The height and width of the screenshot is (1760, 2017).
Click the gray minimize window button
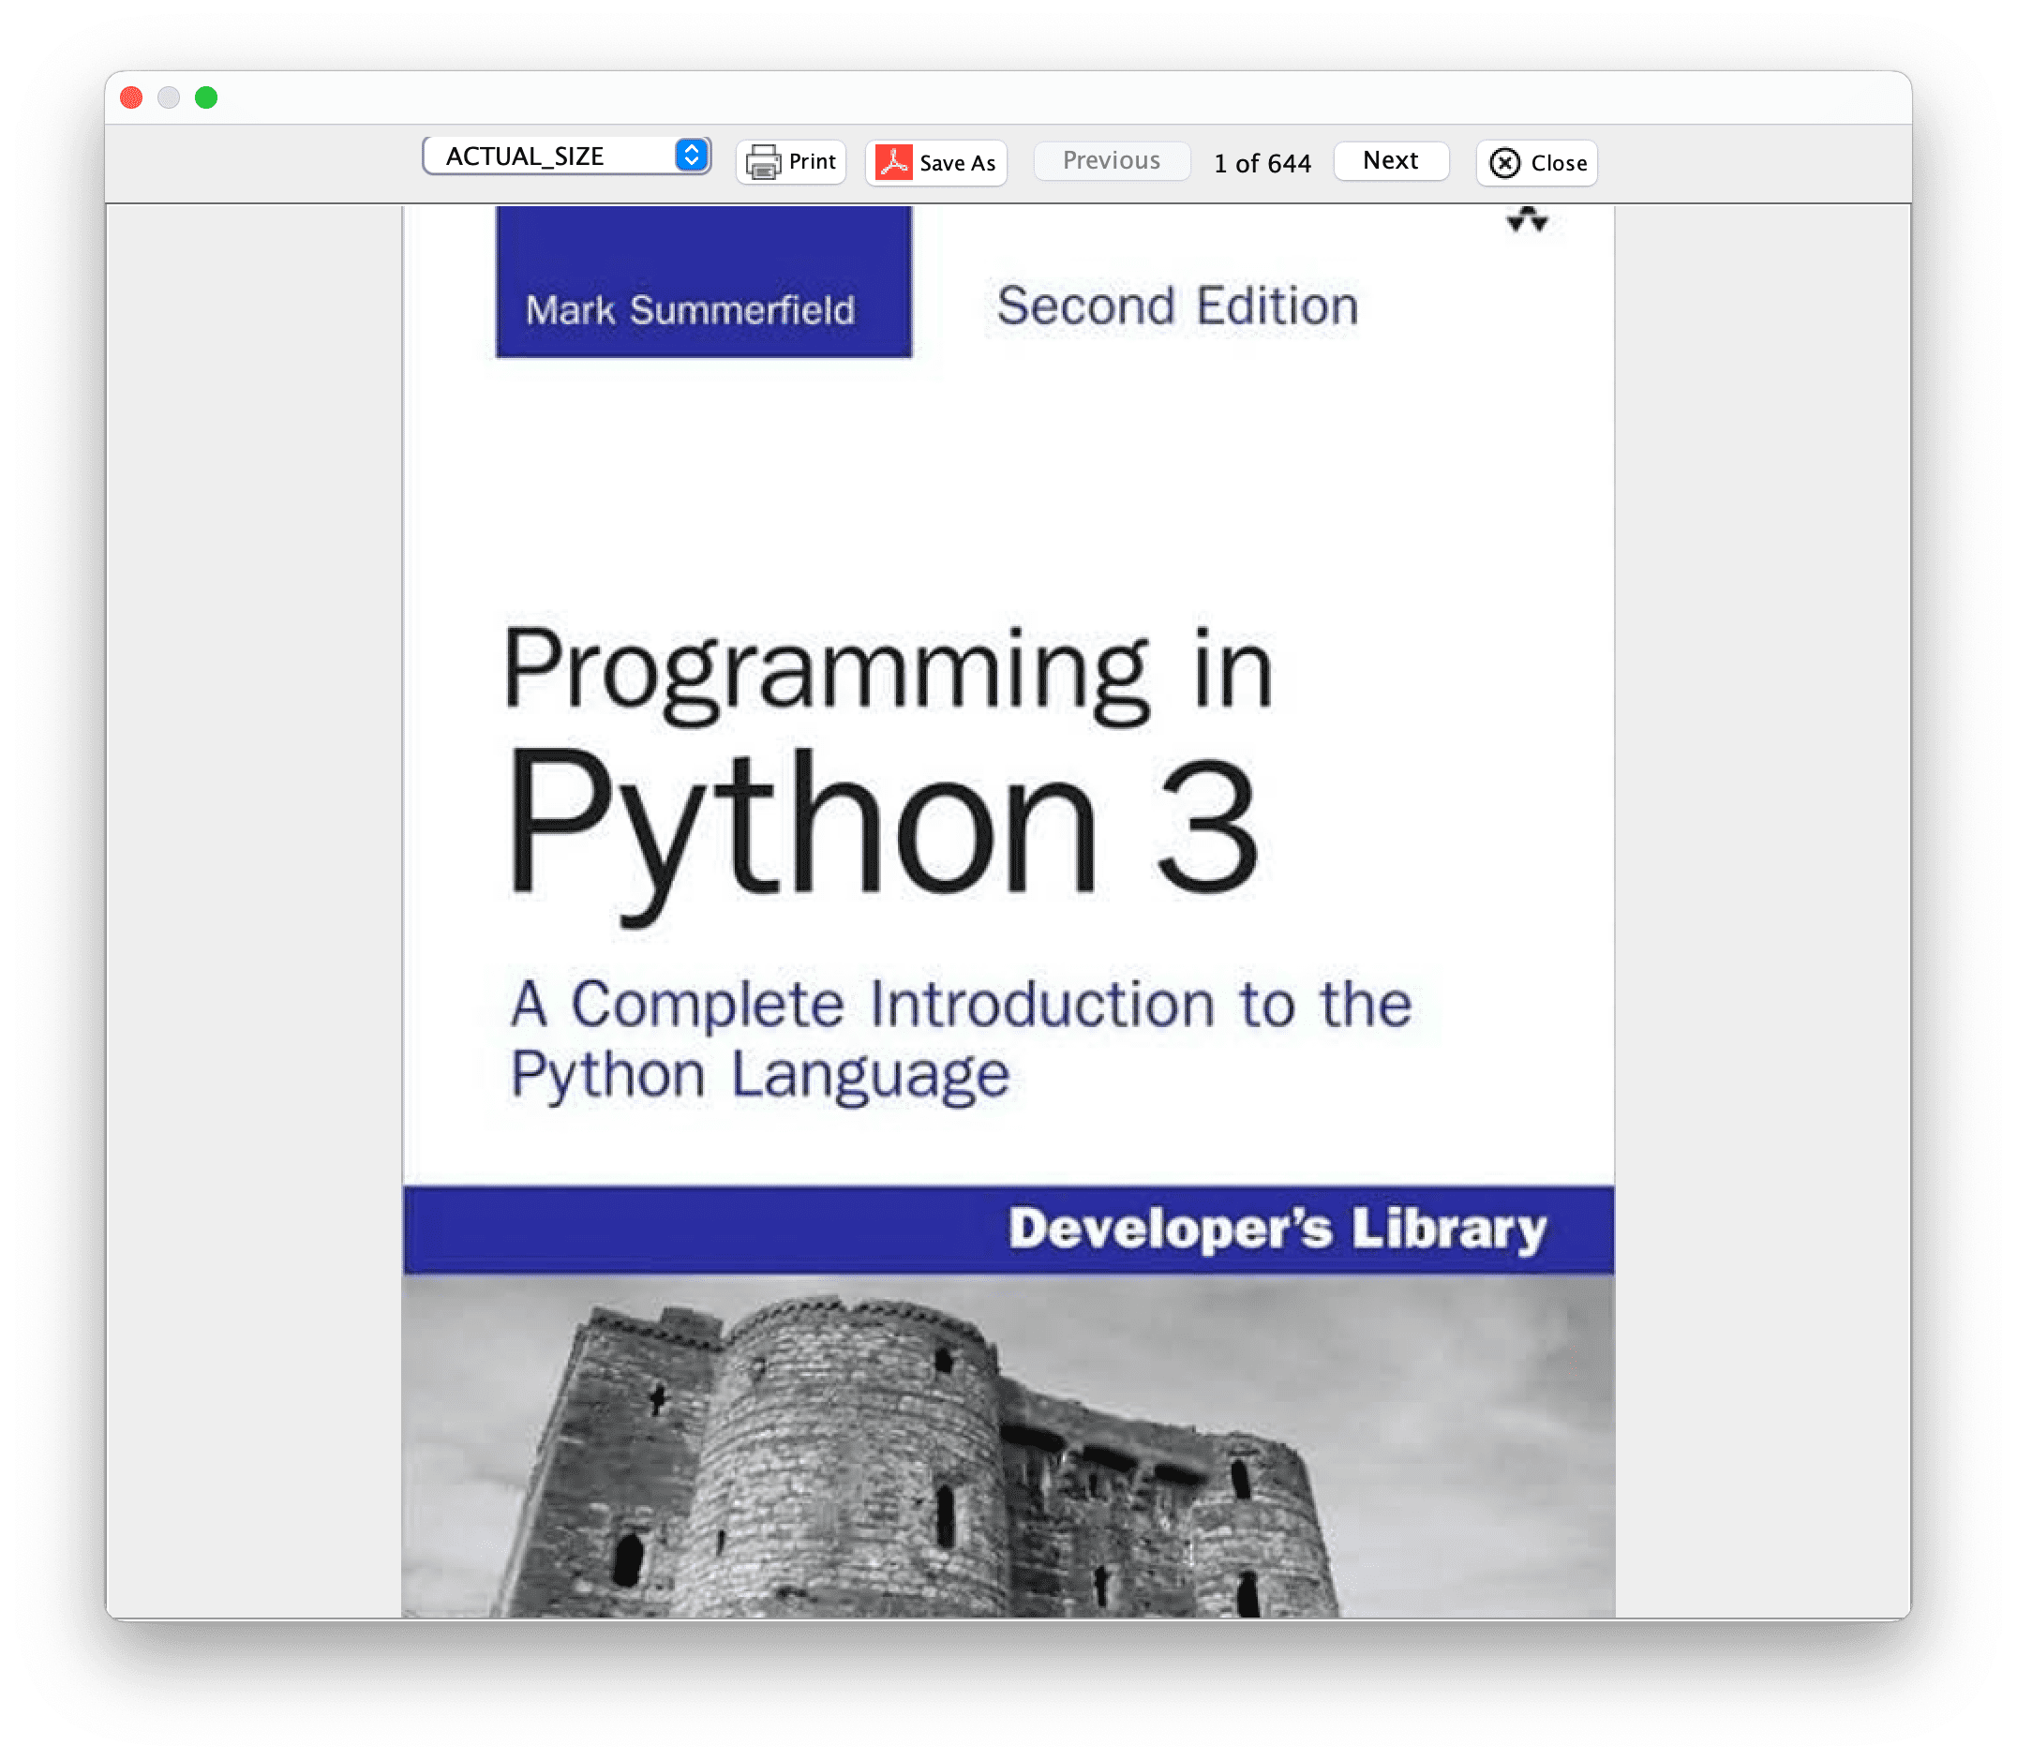(x=169, y=97)
